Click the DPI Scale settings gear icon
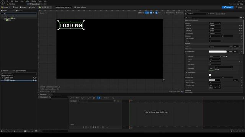The height and width of the screenshot is (137, 245). [182, 92]
